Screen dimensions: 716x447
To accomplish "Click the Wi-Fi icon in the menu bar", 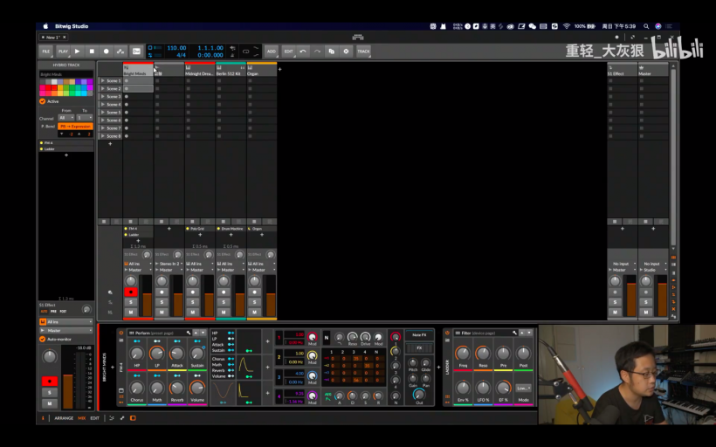I will pos(567,26).
